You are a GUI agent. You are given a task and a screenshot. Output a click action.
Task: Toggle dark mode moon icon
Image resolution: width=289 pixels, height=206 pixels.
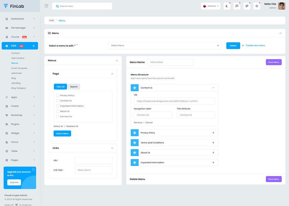point(227,6)
